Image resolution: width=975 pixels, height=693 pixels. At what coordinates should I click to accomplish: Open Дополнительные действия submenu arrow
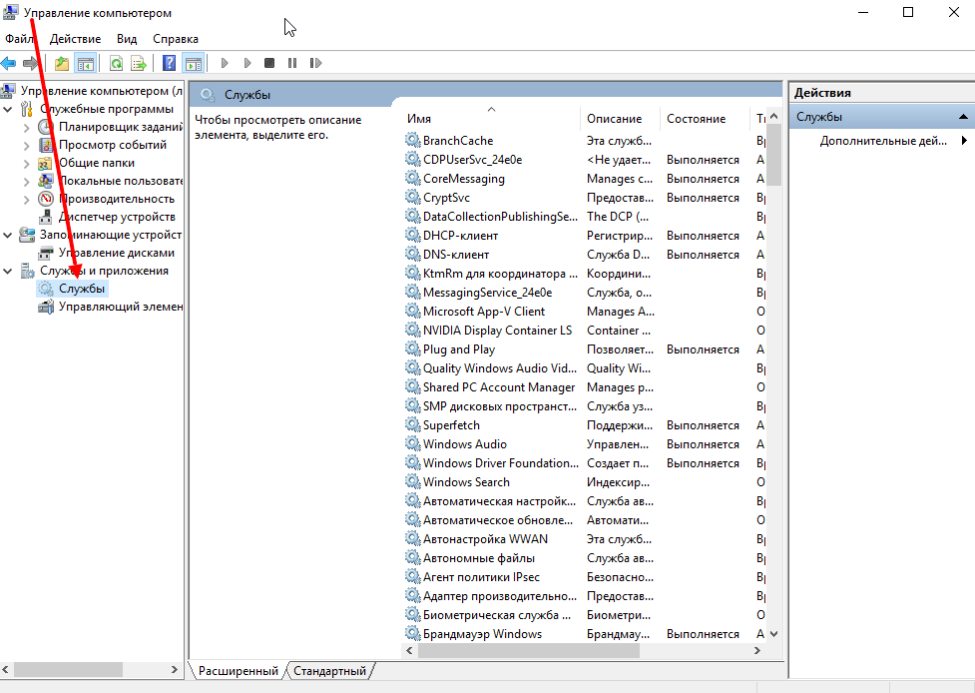tap(964, 141)
